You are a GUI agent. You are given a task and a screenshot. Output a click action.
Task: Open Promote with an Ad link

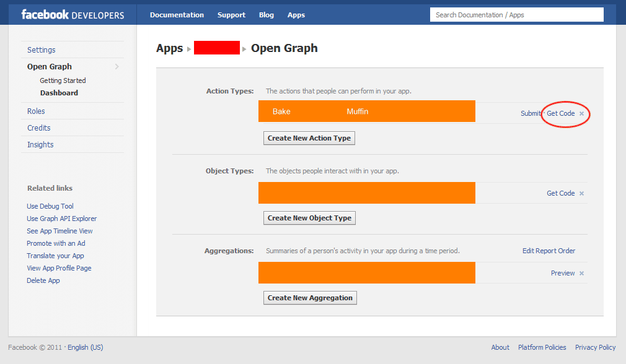coord(56,243)
